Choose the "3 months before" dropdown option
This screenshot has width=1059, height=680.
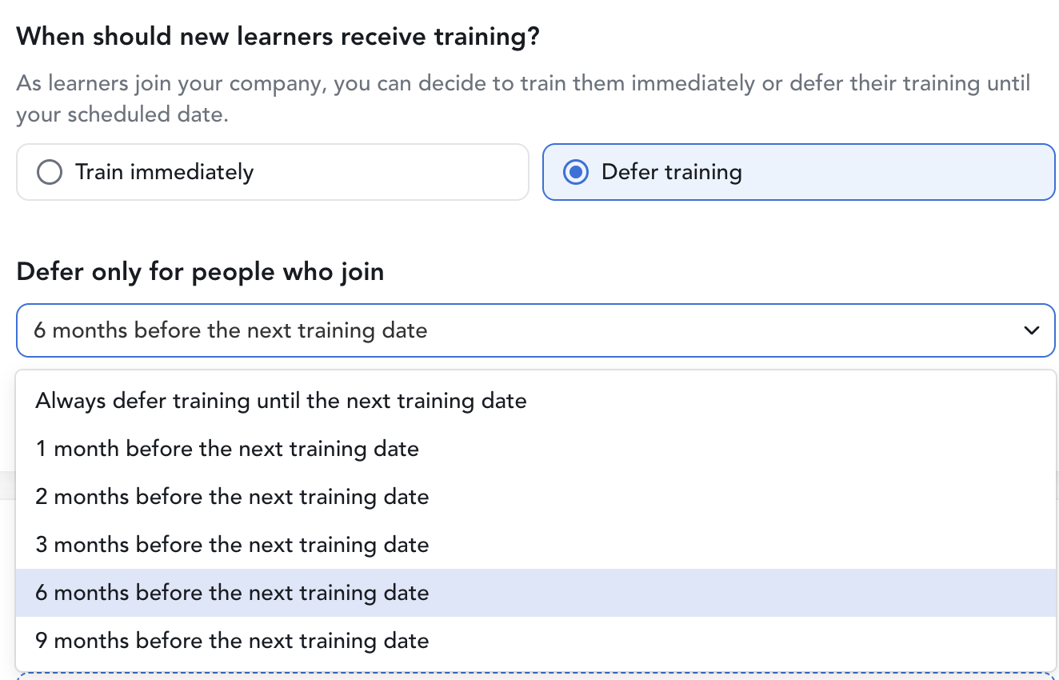232,545
